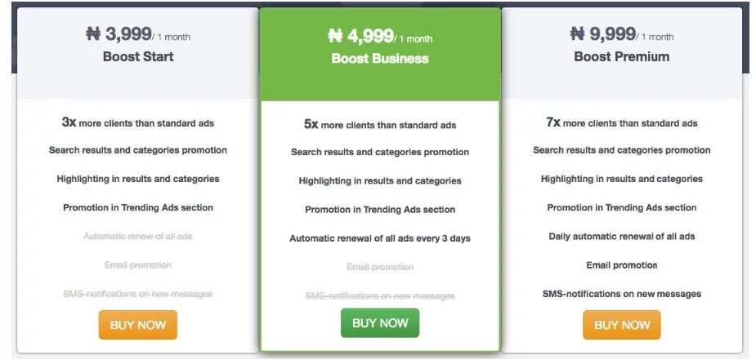Click '3x more clients than standard ads'
This screenshot has width=756, height=360.
(138, 122)
